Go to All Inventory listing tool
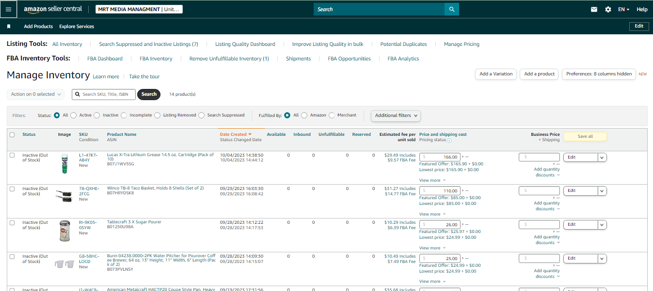Screen dimensions: 653x291 click(67, 44)
